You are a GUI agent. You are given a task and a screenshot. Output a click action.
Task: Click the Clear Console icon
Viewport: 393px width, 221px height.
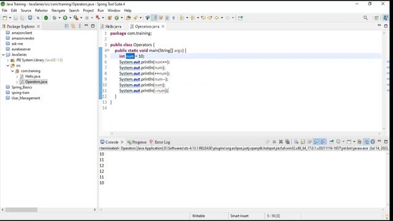(x=296, y=142)
